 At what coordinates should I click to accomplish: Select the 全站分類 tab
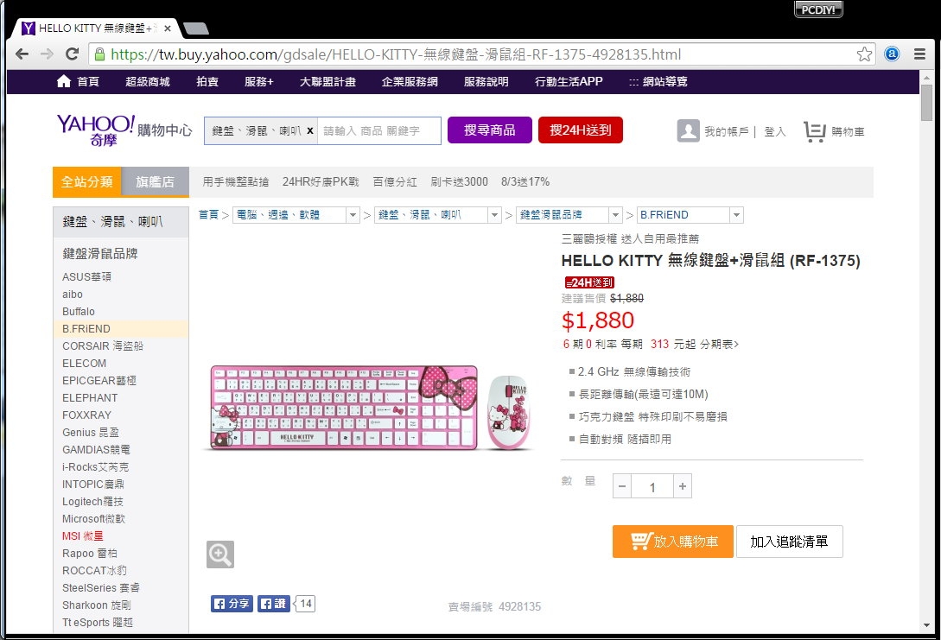[x=87, y=181]
